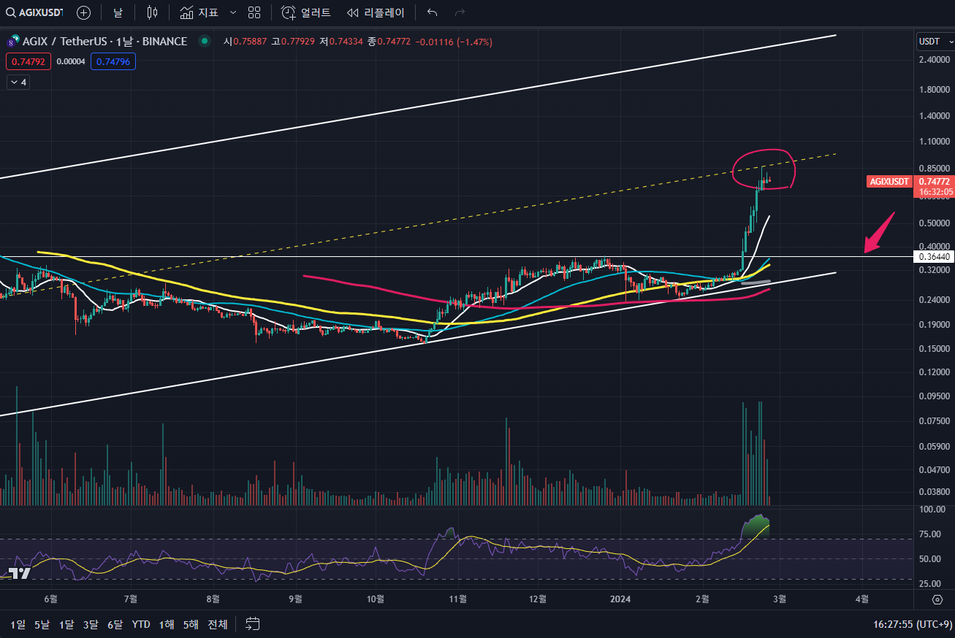Image resolution: width=955 pixels, height=638 pixels.
Task: Expand the dropdown arrow beside 지표
Action: [x=233, y=12]
